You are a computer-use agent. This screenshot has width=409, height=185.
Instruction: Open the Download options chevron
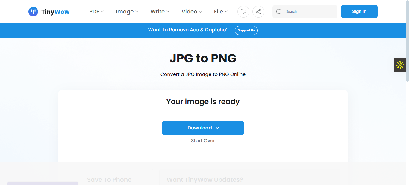coord(217,128)
